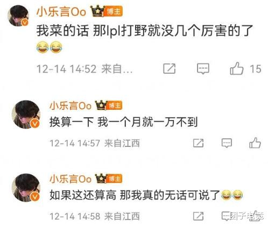Share the 14:57 comment

[198, 143]
